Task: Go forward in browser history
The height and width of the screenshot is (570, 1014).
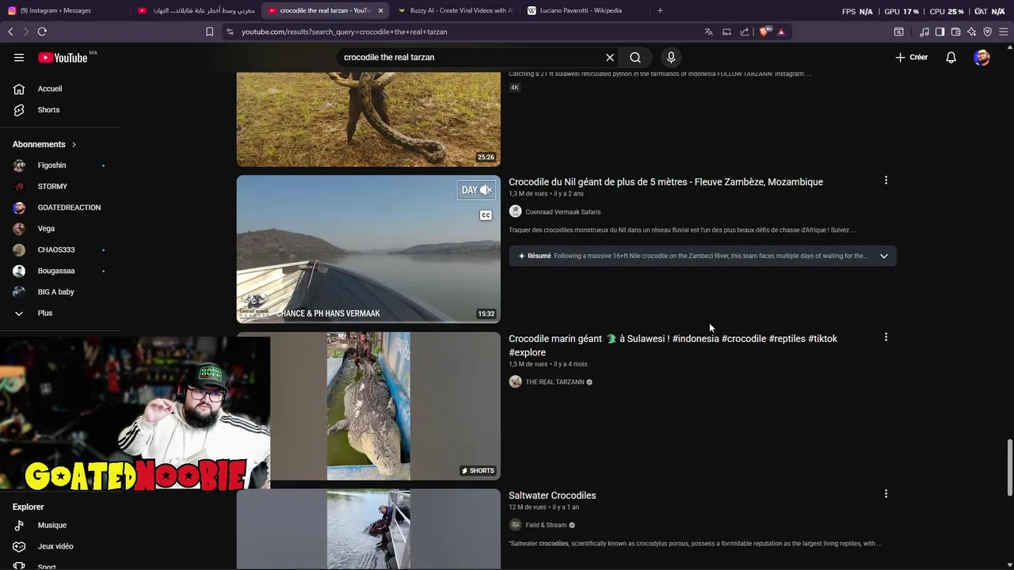Action: 25,32
